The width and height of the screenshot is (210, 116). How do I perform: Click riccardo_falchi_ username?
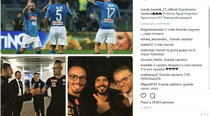(x=152, y=60)
